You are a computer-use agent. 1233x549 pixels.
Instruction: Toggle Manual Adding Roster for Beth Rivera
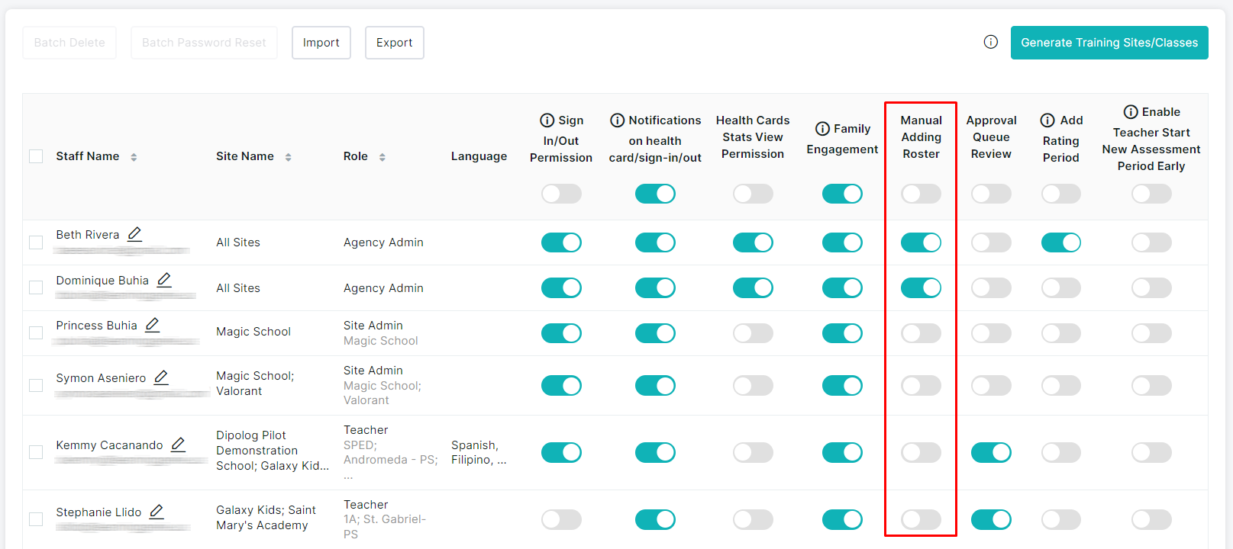click(x=921, y=242)
